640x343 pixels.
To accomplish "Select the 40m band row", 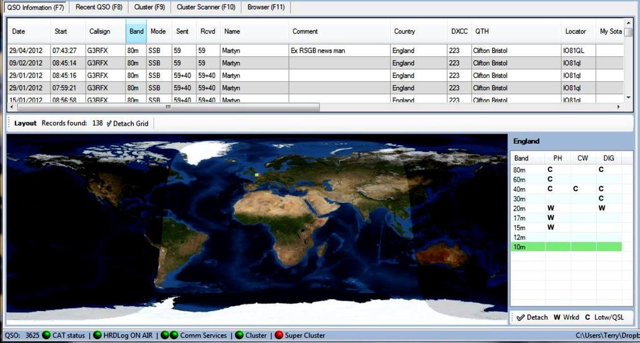I will [567, 189].
